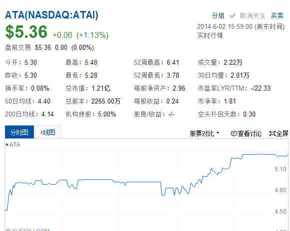Image resolution: width=290 pixels, height=231 pixels.
Task: Click the ATA(NASDAQ:ATAI) stock title
Action: click(x=51, y=15)
